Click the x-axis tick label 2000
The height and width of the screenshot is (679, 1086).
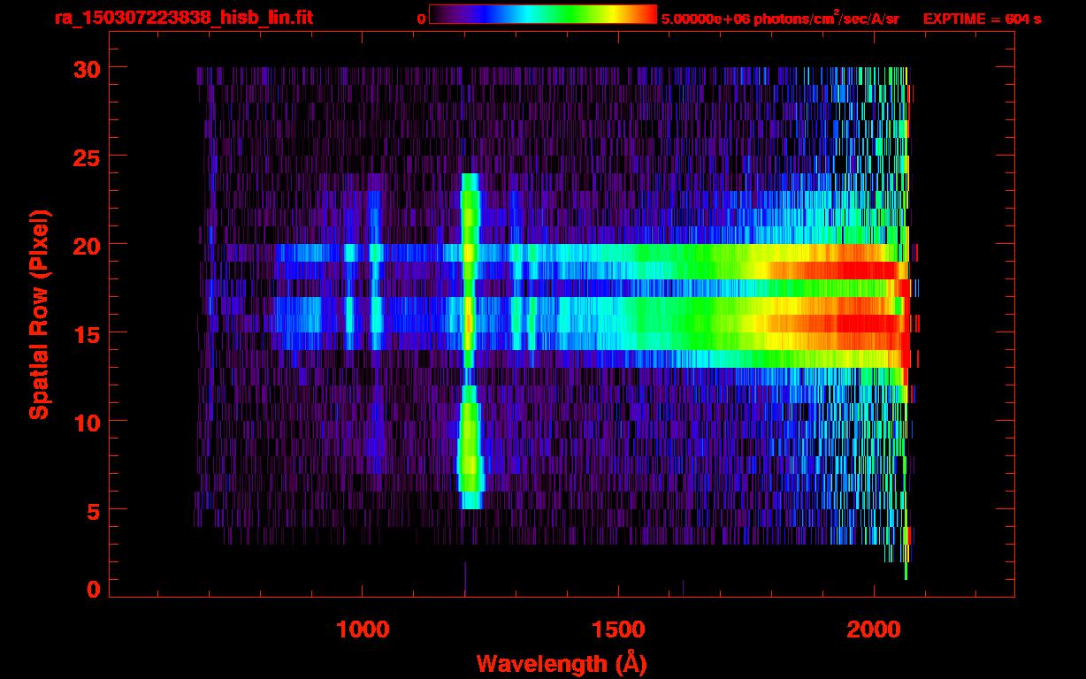[x=874, y=629]
